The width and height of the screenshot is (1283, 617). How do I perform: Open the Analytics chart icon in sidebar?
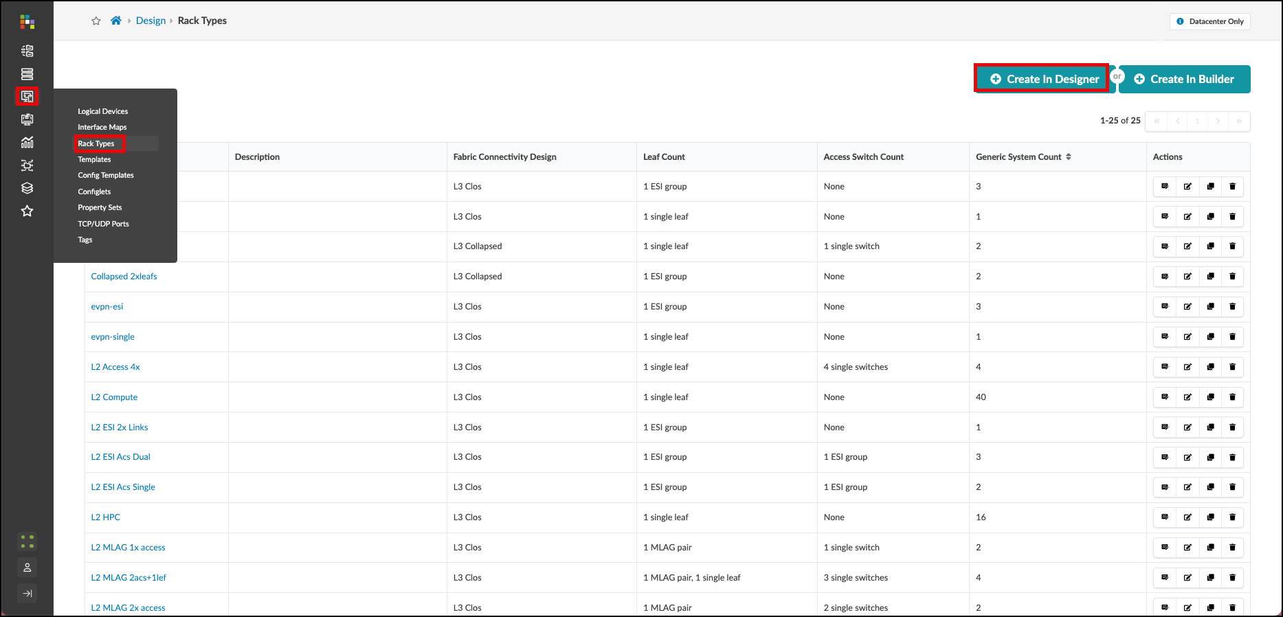point(27,143)
